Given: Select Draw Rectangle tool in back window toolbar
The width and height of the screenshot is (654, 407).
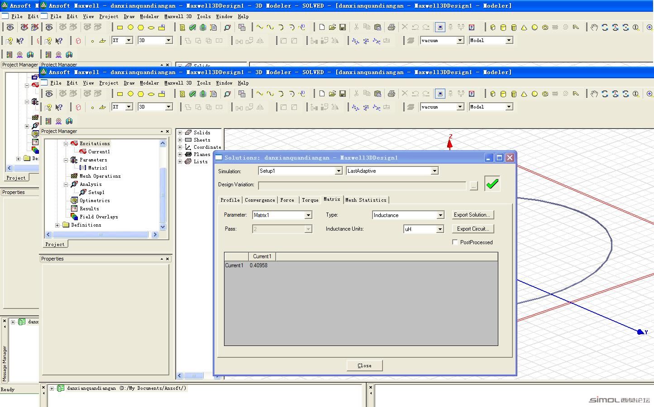Looking at the screenshot, I should point(120,27).
